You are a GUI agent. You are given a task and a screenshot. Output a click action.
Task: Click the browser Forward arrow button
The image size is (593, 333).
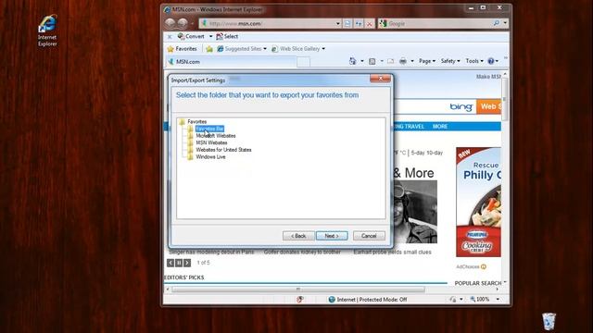click(183, 23)
